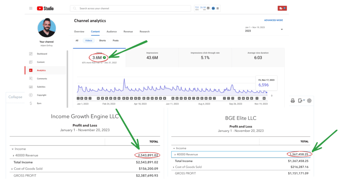Expand 40000 Revenue row in BGE Elite report
This screenshot has height=182, width=340.
click(x=175, y=155)
